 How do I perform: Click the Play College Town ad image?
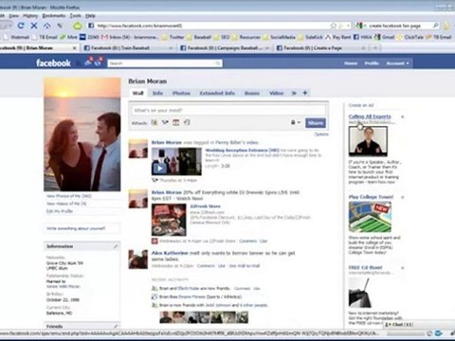[x=370, y=217]
